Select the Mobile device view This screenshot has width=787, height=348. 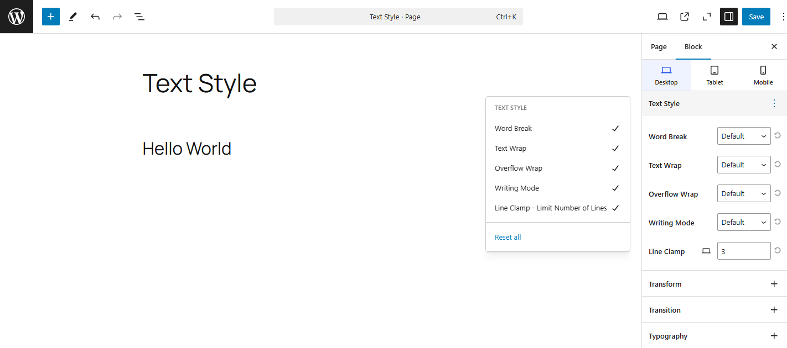click(763, 75)
